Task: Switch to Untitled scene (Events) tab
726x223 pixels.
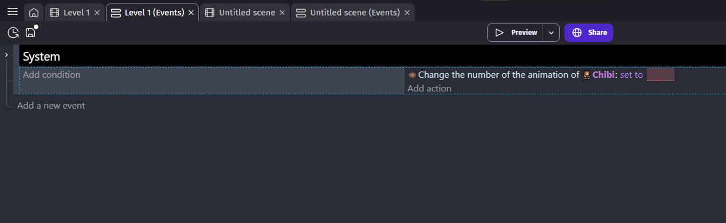Action: (x=352, y=13)
